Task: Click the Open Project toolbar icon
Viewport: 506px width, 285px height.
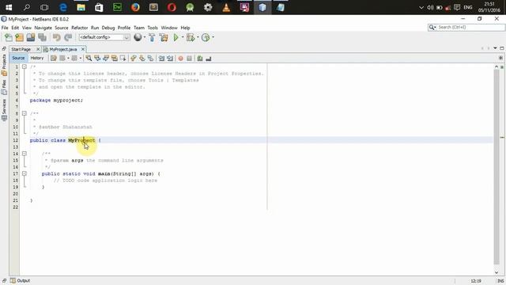Action: [31, 37]
